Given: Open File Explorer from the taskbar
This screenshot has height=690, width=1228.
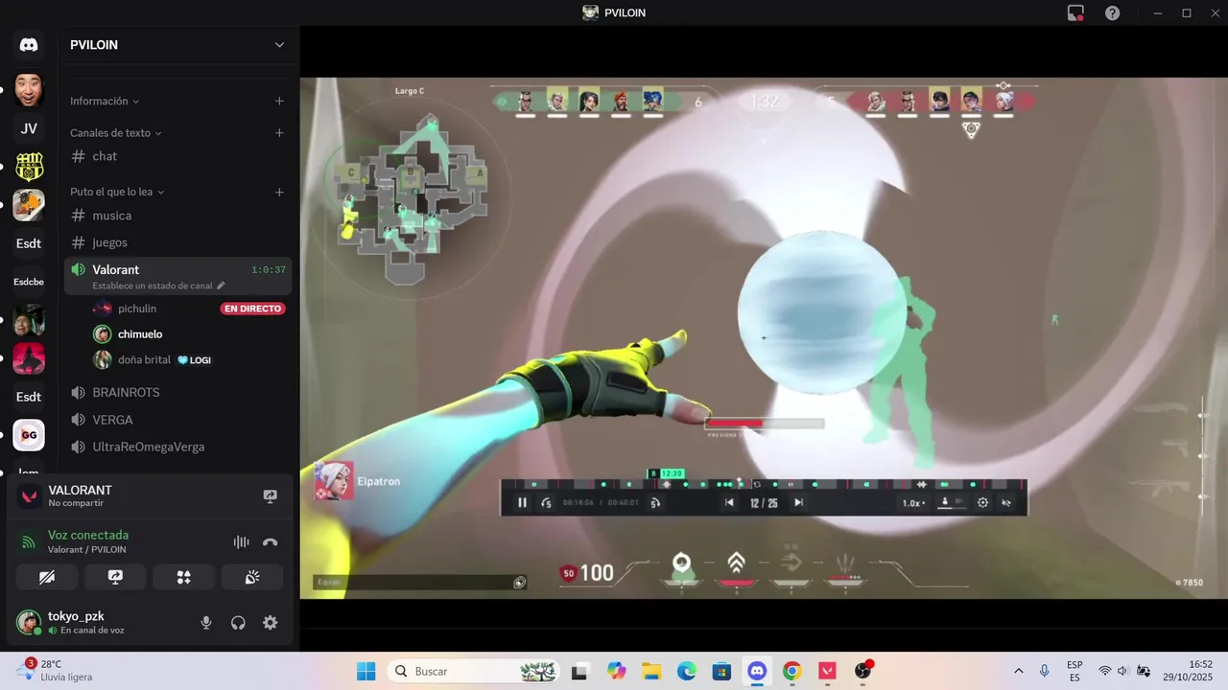Looking at the screenshot, I should tap(651, 671).
